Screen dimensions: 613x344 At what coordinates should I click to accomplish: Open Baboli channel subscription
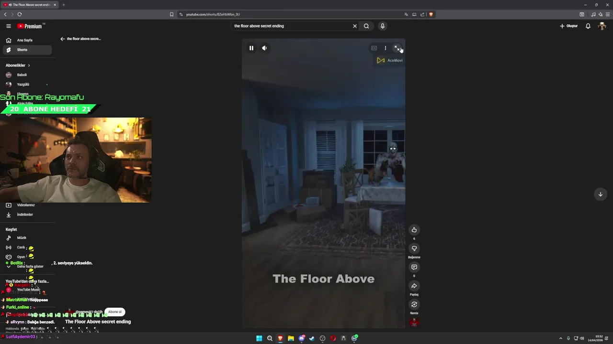coord(27,75)
